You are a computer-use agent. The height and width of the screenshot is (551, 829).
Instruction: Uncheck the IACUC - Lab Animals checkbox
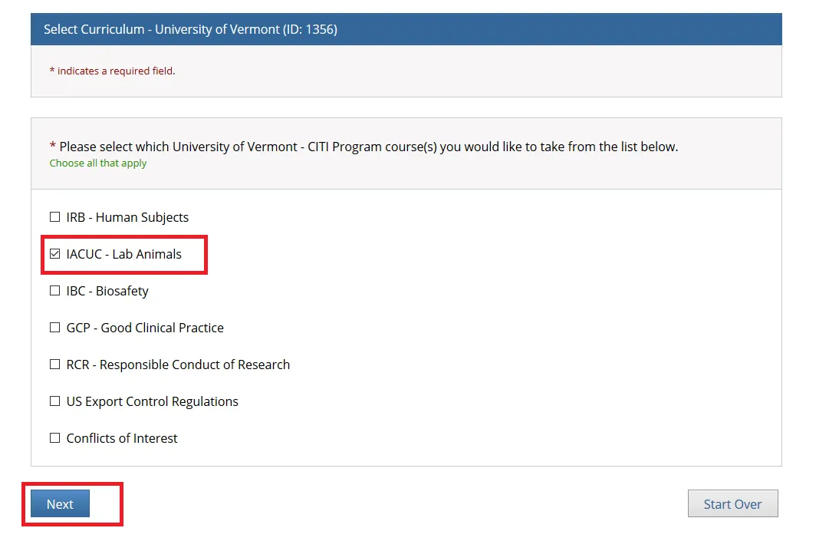[54, 254]
